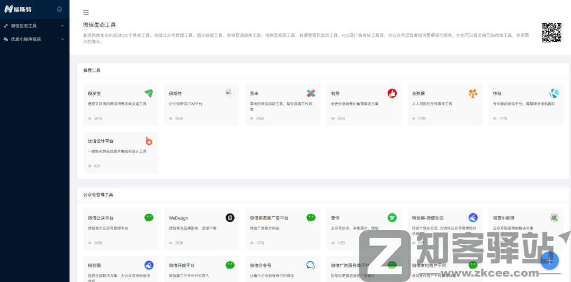Open the 微信企业号 tool card
Screen dimensions: 571x282
click(283, 269)
